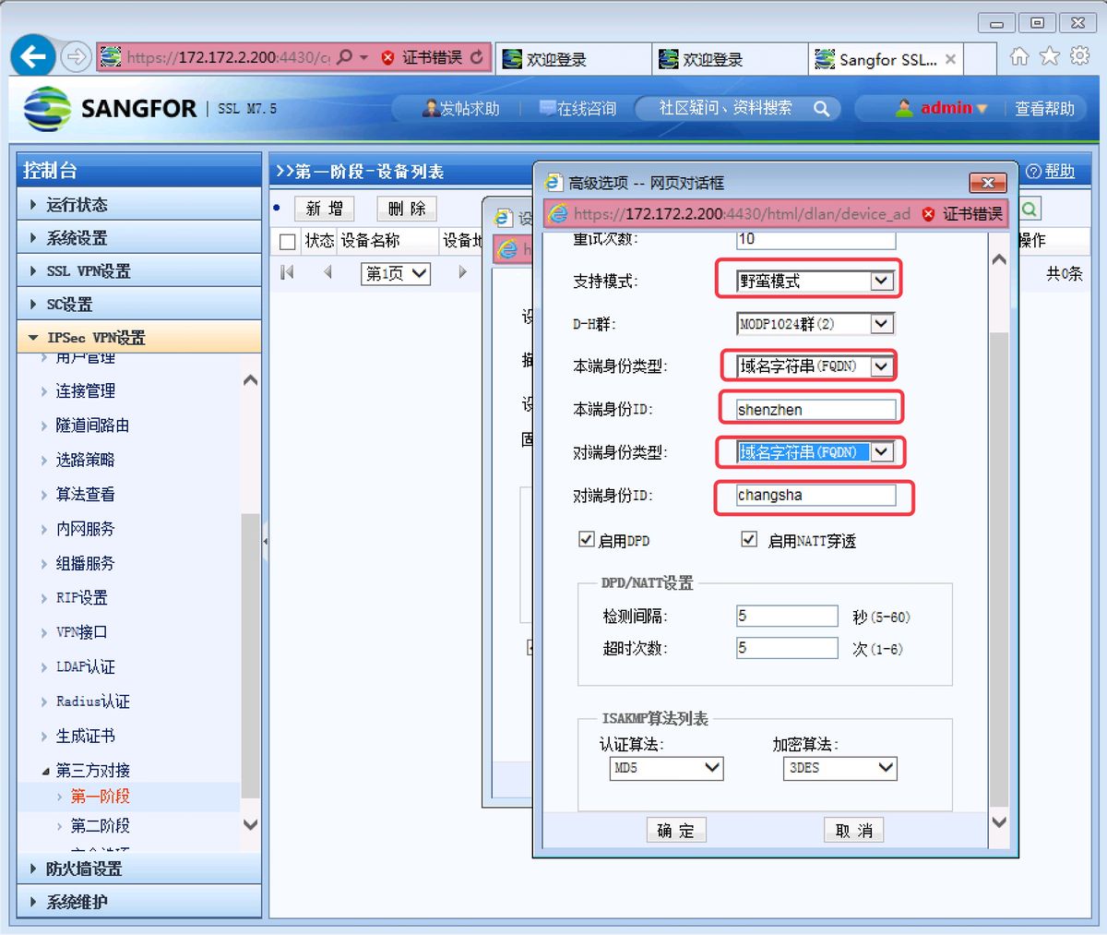Click the favorites star icon
Screen dimensions: 1107x935
click(1050, 56)
